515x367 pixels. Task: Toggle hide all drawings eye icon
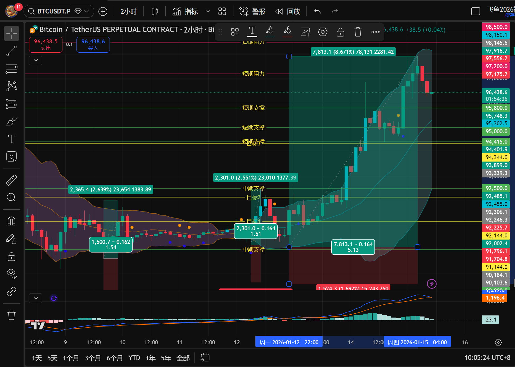[11, 273]
